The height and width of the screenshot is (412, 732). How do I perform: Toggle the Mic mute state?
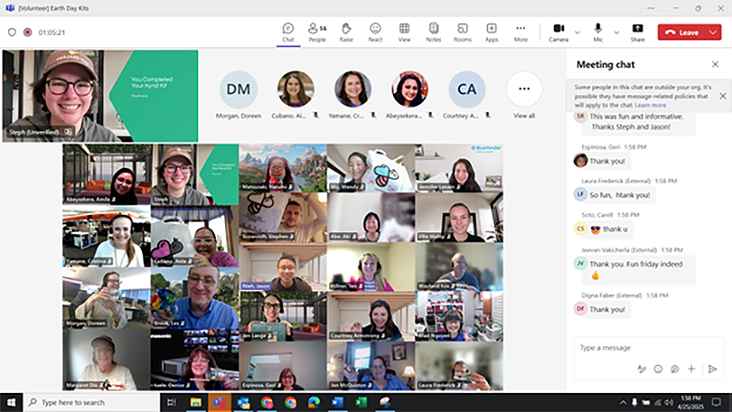pos(597,32)
